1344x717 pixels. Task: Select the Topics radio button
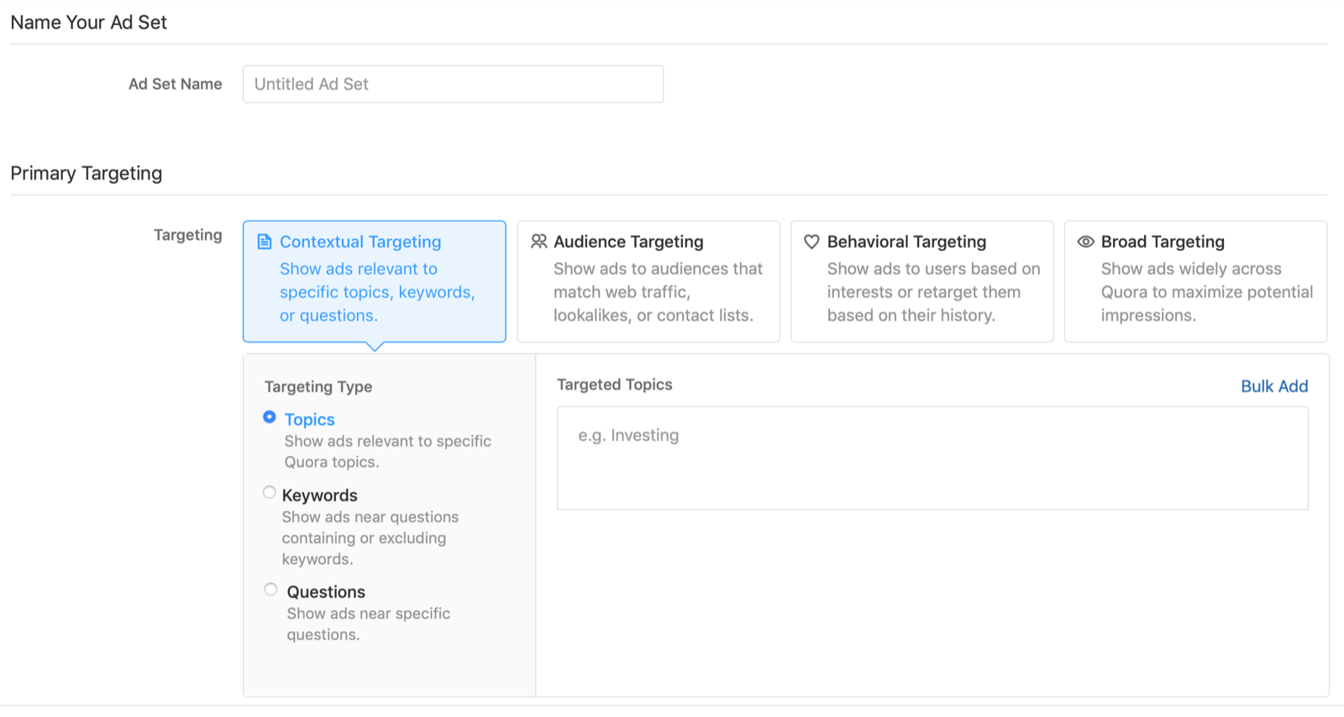(x=270, y=417)
